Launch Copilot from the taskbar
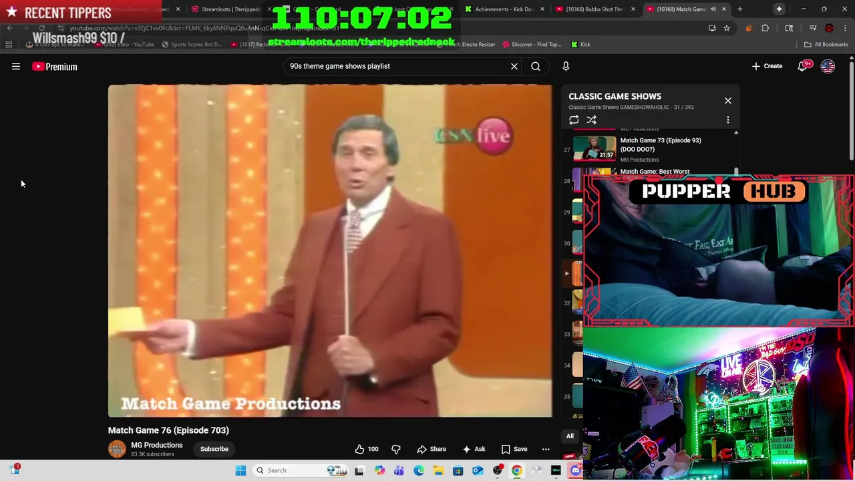The width and height of the screenshot is (855, 481). point(379,470)
